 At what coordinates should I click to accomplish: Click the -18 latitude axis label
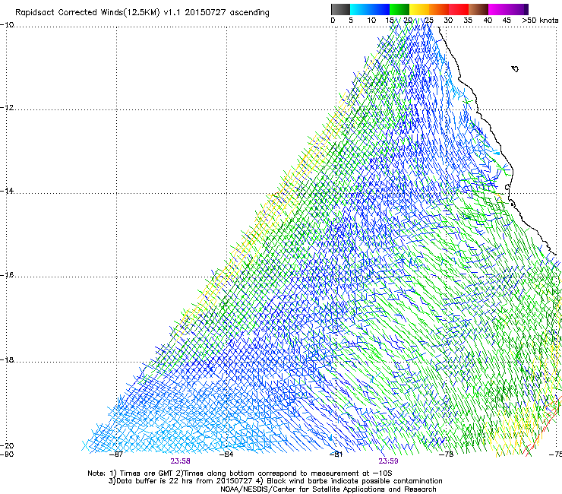click(7, 359)
